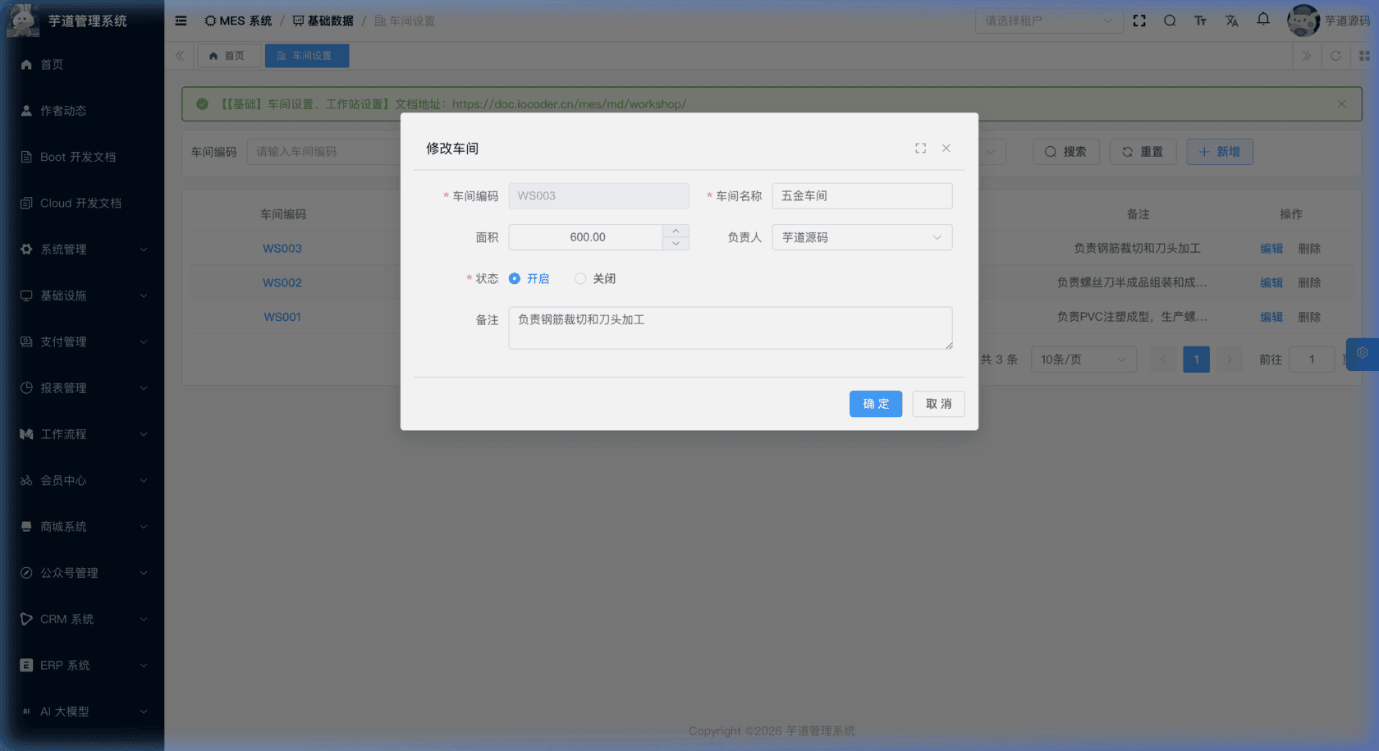Click the 确定 confirm button
The width and height of the screenshot is (1379, 751).
pyautogui.click(x=876, y=403)
